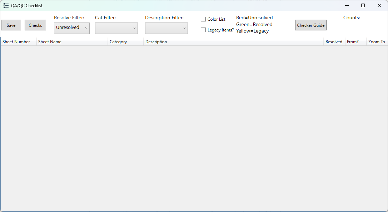388x212 pixels.
Task: Launch the Checker Guide
Action: (310, 25)
